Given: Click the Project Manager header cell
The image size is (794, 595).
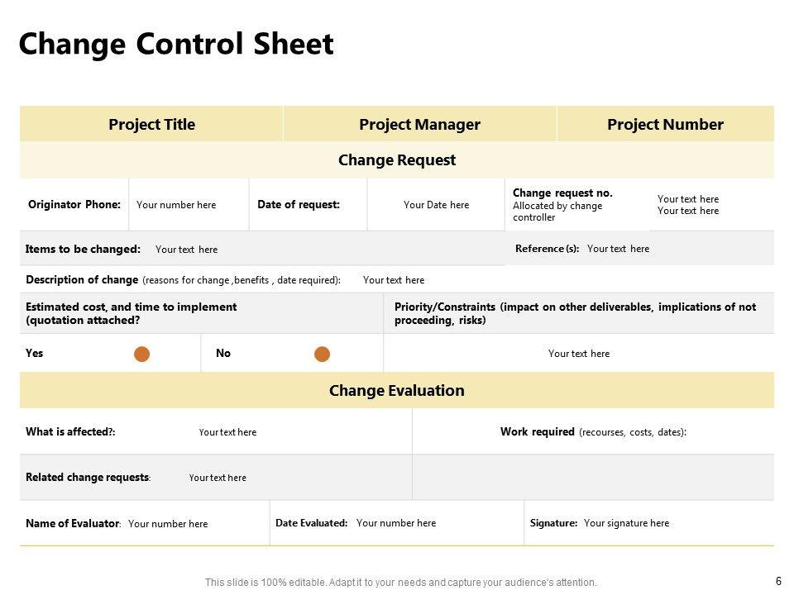Looking at the screenshot, I should pyautogui.click(x=419, y=125).
